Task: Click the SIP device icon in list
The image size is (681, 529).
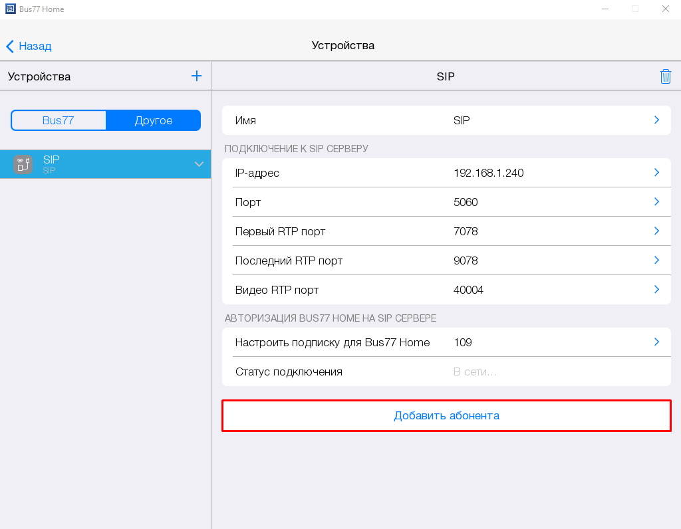Action: coord(23,164)
